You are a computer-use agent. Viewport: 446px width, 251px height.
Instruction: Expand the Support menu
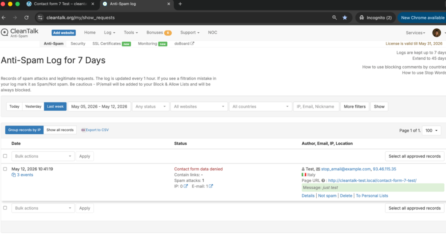[x=190, y=32]
